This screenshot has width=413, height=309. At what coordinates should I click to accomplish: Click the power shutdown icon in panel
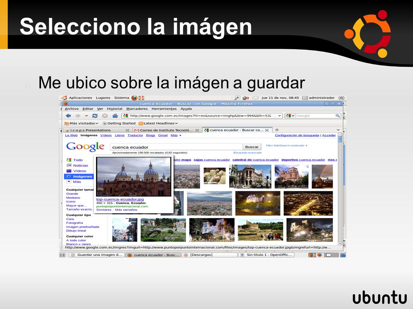[x=341, y=98]
